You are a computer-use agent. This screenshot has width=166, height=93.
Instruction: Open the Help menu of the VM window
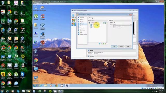48,4
